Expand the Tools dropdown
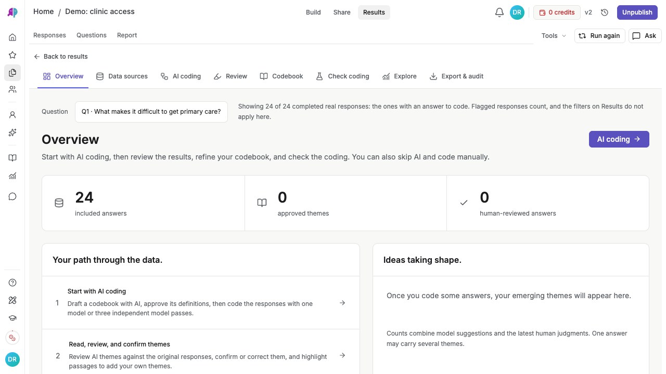The height and width of the screenshot is (374, 666). click(554, 36)
